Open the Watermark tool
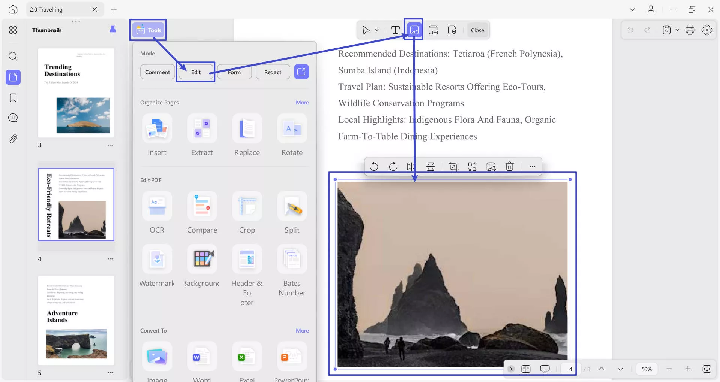This screenshot has height=382, width=720. click(157, 266)
